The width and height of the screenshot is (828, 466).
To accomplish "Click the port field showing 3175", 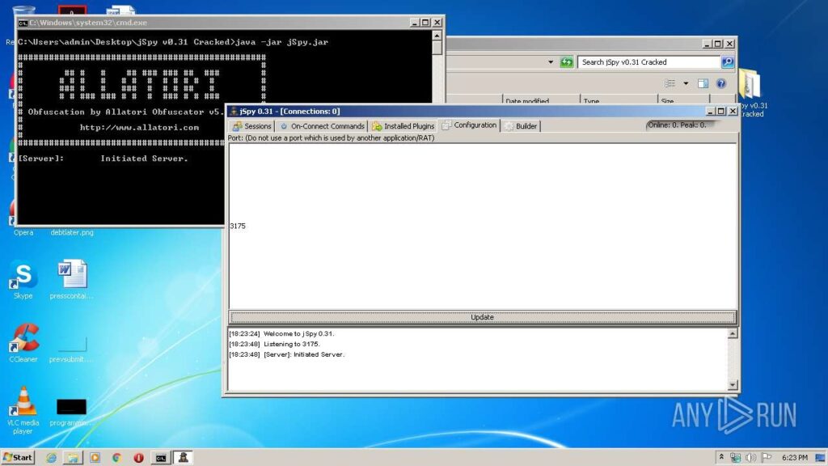I will (x=482, y=227).
